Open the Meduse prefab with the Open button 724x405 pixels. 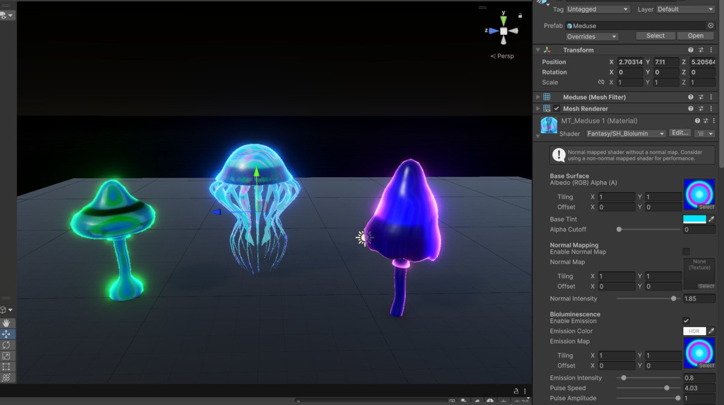point(695,36)
